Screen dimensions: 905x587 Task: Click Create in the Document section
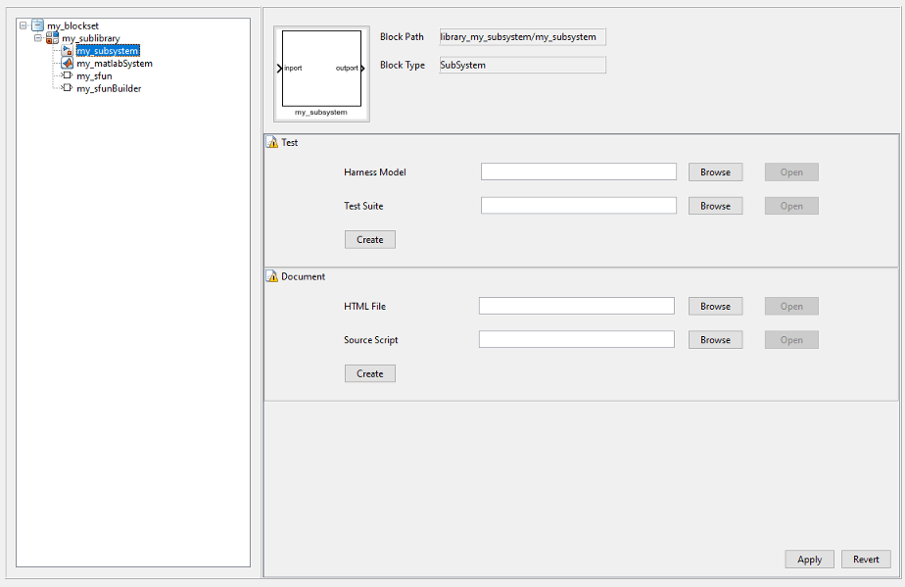click(x=370, y=373)
